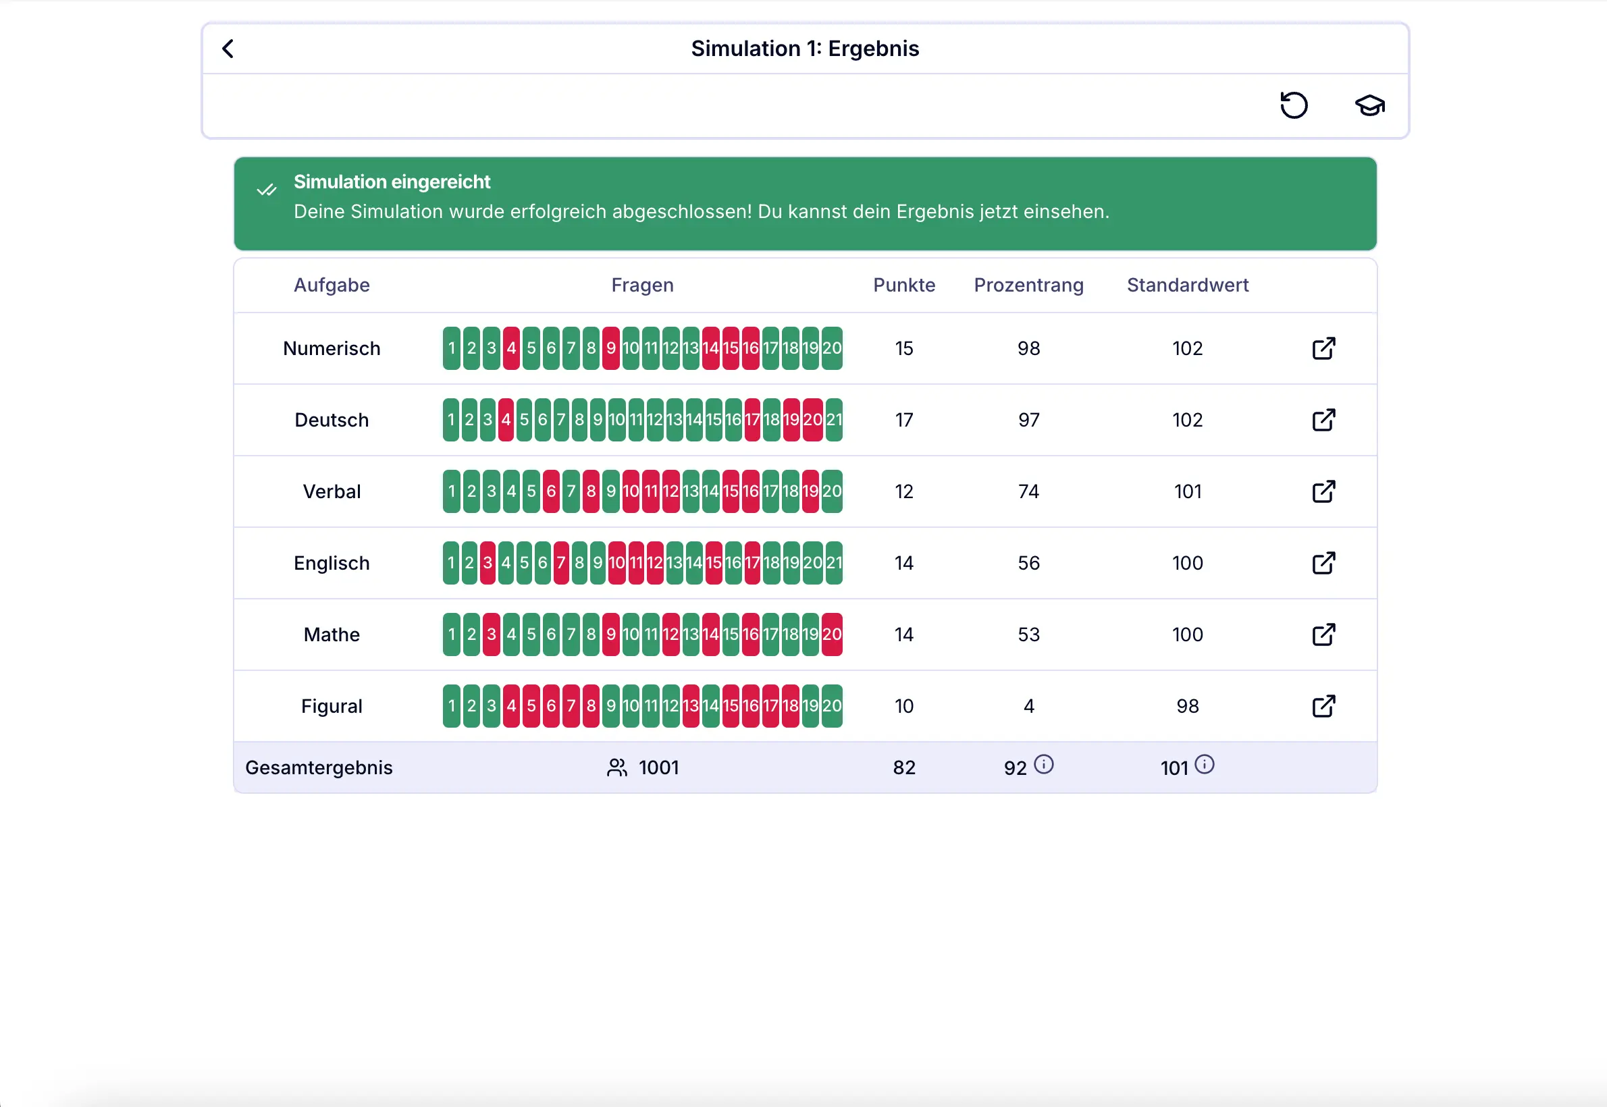Click info icon next to Standardwert 101

point(1205,764)
